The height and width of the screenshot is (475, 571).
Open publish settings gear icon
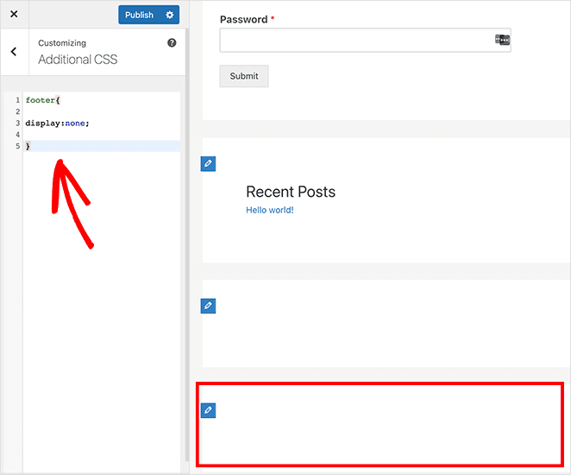pos(170,15)
